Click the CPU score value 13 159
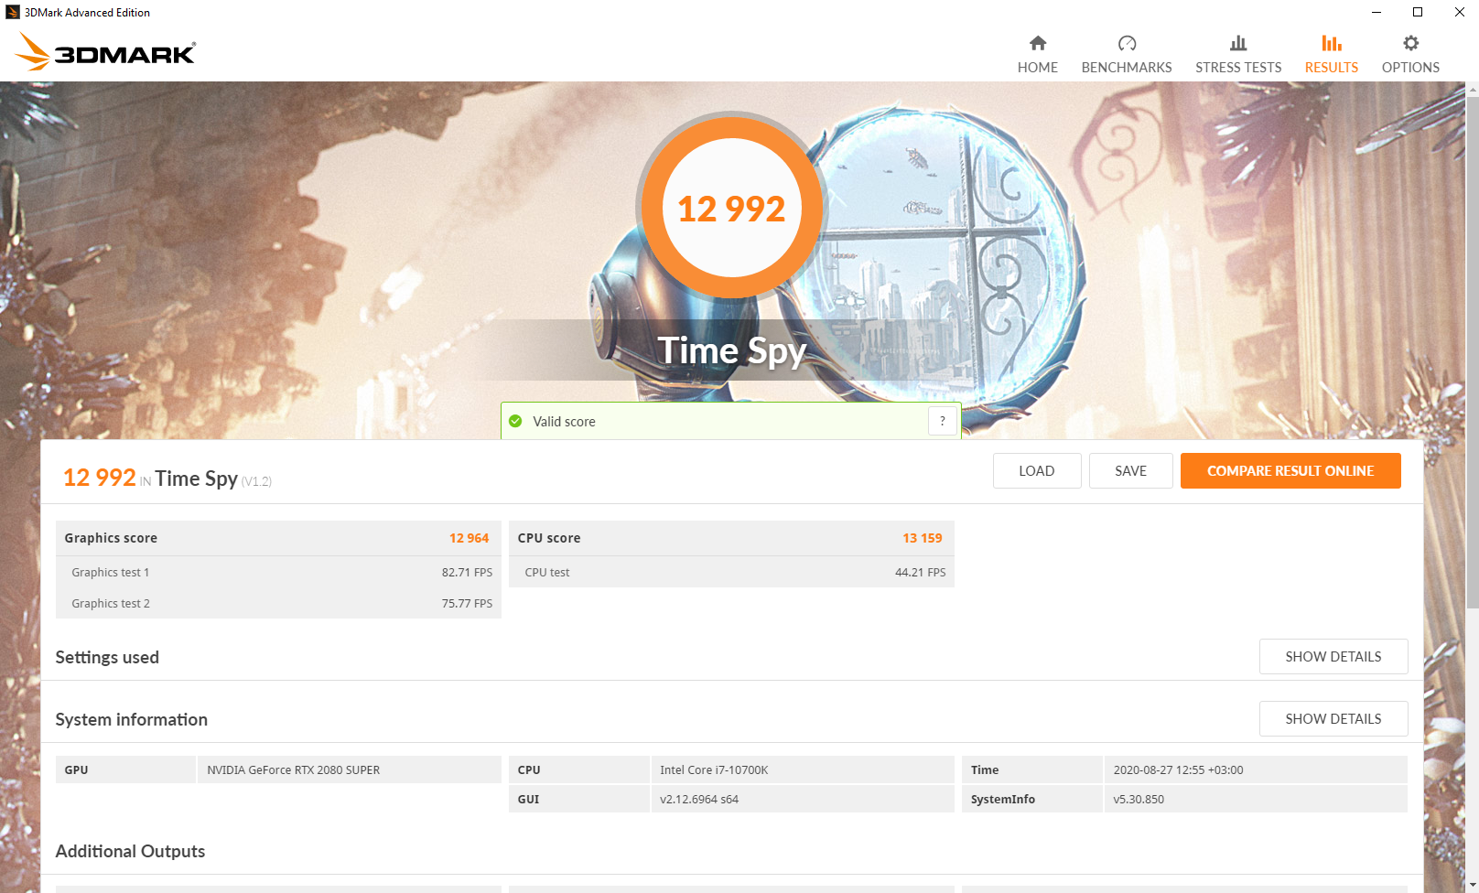Screen dimensions: 1479x893 click(922, 538)
